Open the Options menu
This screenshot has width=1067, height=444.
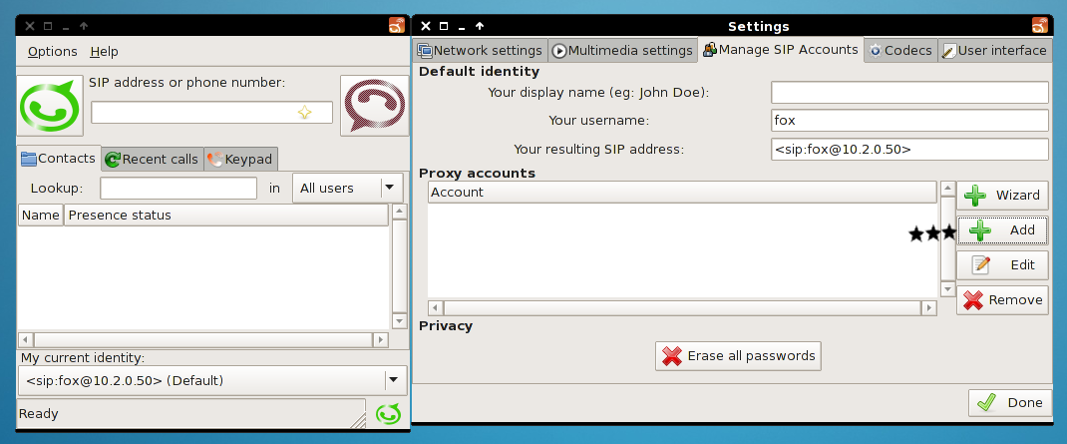[x=52, y=52]
